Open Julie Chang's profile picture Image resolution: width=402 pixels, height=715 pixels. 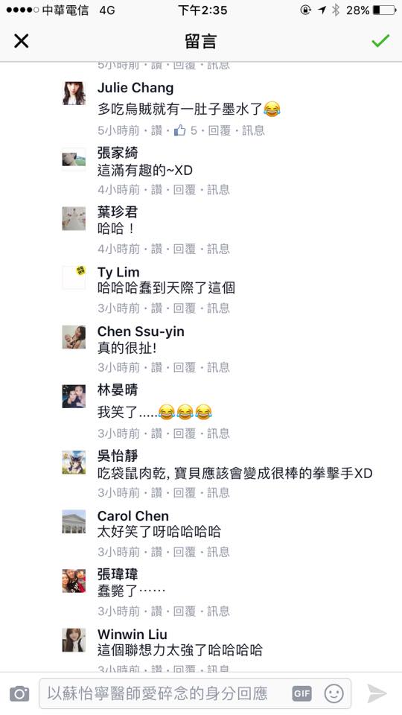click(x=74, y=94)
